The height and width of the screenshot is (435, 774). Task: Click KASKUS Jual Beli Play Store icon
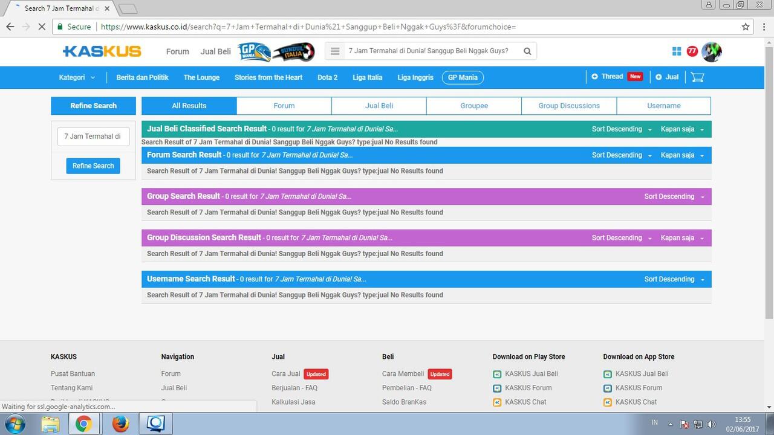(497, 374)
